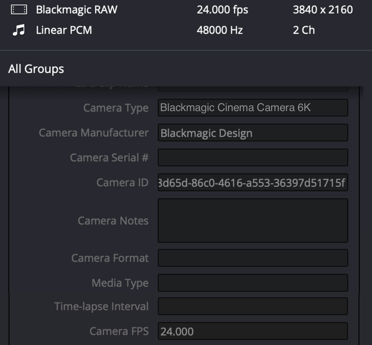
Task: Click the 2 Ch audio channel label
Action: (x=304, y=30)
